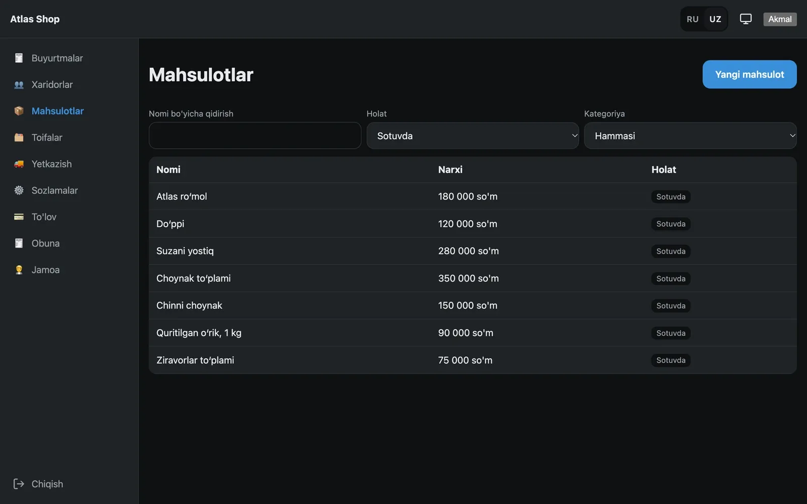Screen dimensions: 807x504
Task: Click the Atlas Shop logo title
Action: pyautogui.click(x=35, y=19)
